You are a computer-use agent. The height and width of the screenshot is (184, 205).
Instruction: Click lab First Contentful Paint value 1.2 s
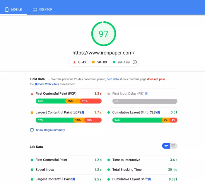tap(98, 160)
